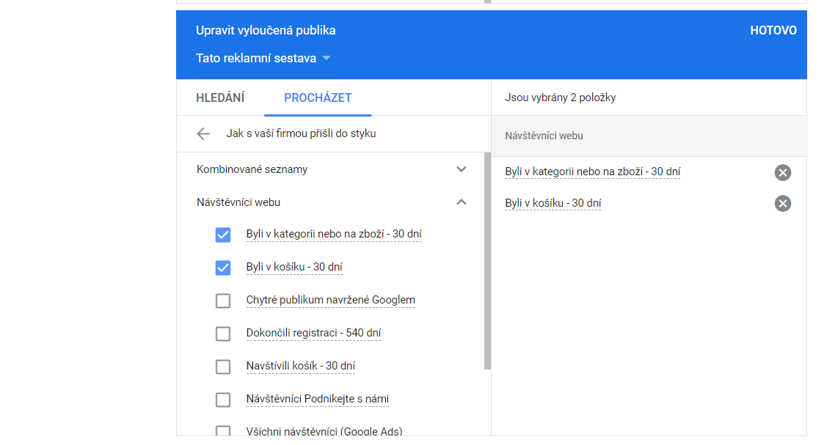Expand the 'Kombinované seznamy' section
Viewport: 824px width, 445px height.
tap(461, 169)
